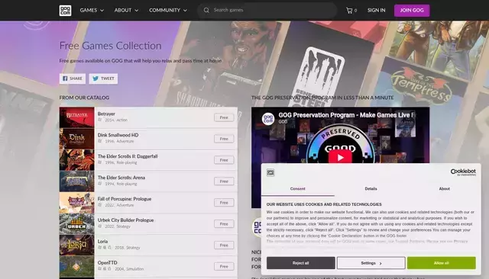Click Free button for Elder Scrolls: Arena
The image size is (489, 279).
point(224,181)
